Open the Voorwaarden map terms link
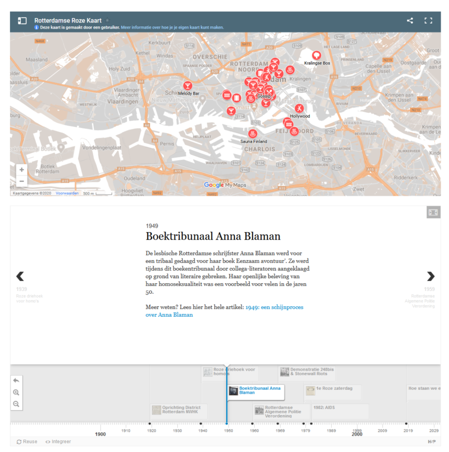Image resolution: width=449 pixels, height=452 pixels. coord(67,193)
